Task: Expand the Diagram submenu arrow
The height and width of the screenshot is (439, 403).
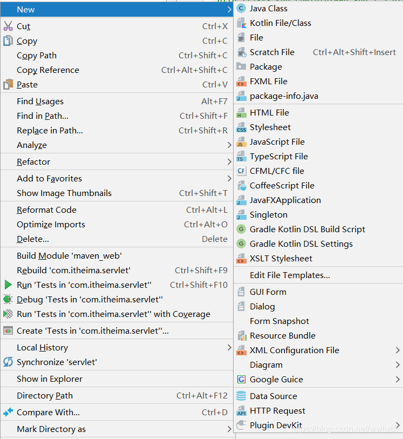Action: point(398,364)
